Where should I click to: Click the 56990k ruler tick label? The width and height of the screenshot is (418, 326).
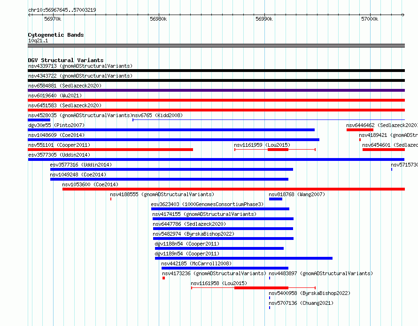click(264, 19)
